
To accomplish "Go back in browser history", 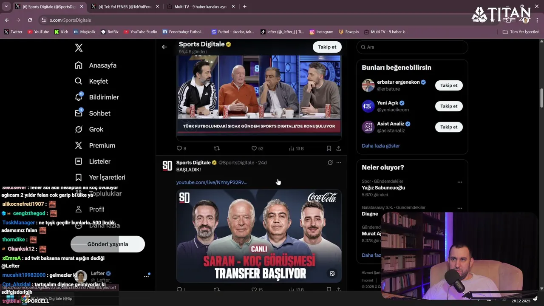I will tap(7, 20).
